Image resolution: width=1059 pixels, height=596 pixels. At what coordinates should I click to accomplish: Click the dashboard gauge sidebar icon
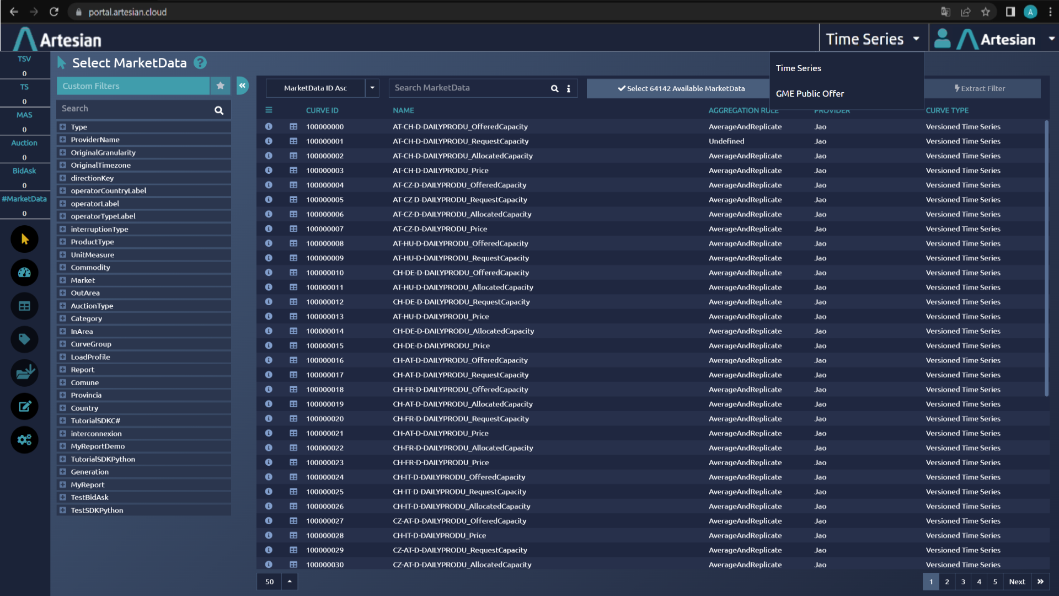pyautogui.click(x=24, y=273)
